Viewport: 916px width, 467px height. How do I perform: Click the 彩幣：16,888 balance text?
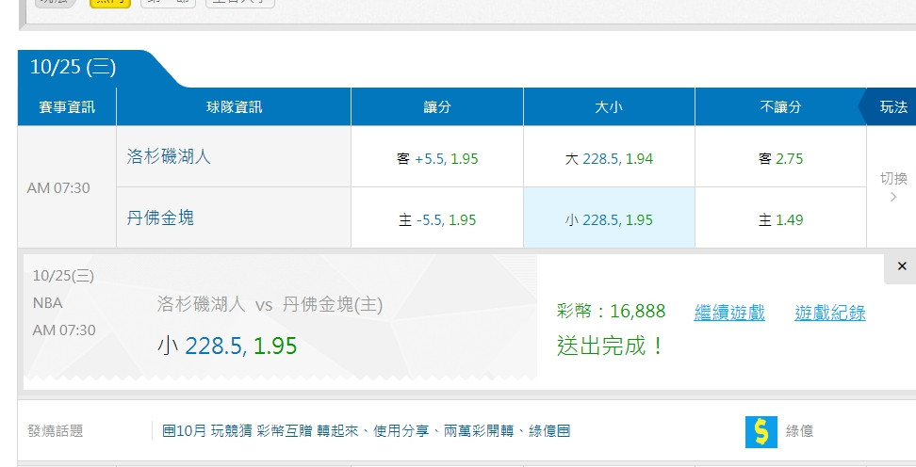611,311
